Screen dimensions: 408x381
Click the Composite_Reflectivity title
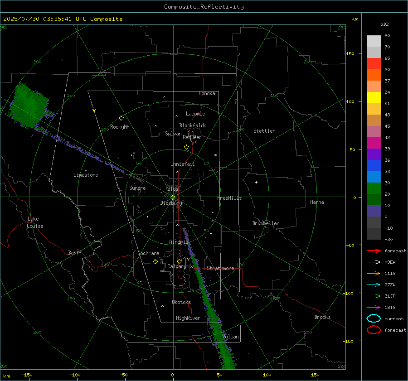204,7
